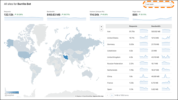Click the Mapbox logo
Viewport: 178px width, 100px height.
(9, 95)
